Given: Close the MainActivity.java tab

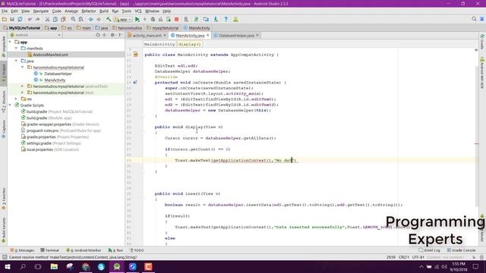Looking at the screenshot, I should pos(207,36).
